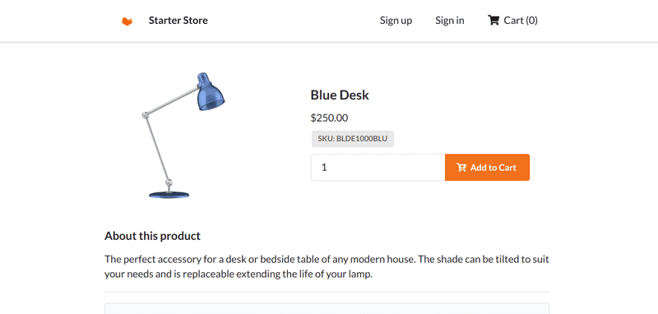Click the horizontal divider below the description
The height and width of the screenshot is (314, 658).
tap(327, 292)
